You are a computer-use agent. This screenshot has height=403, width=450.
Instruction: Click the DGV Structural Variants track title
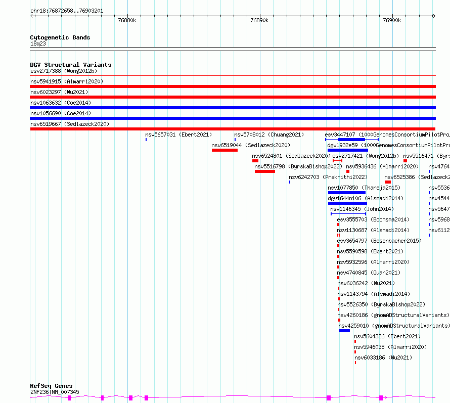click(71, 65)
